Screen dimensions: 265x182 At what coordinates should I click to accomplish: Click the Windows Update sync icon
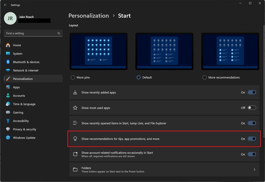[x=8, y=138]
